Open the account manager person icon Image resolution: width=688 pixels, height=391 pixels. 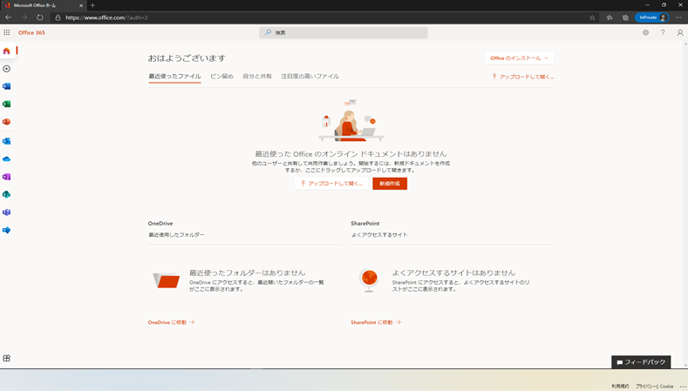point(679,32)
